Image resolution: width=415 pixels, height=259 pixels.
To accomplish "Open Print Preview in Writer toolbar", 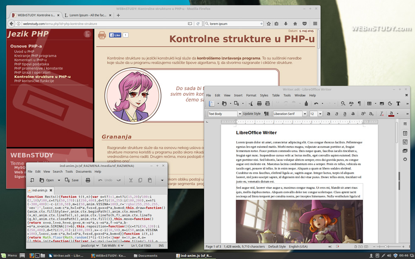I will tap(268, 104).
